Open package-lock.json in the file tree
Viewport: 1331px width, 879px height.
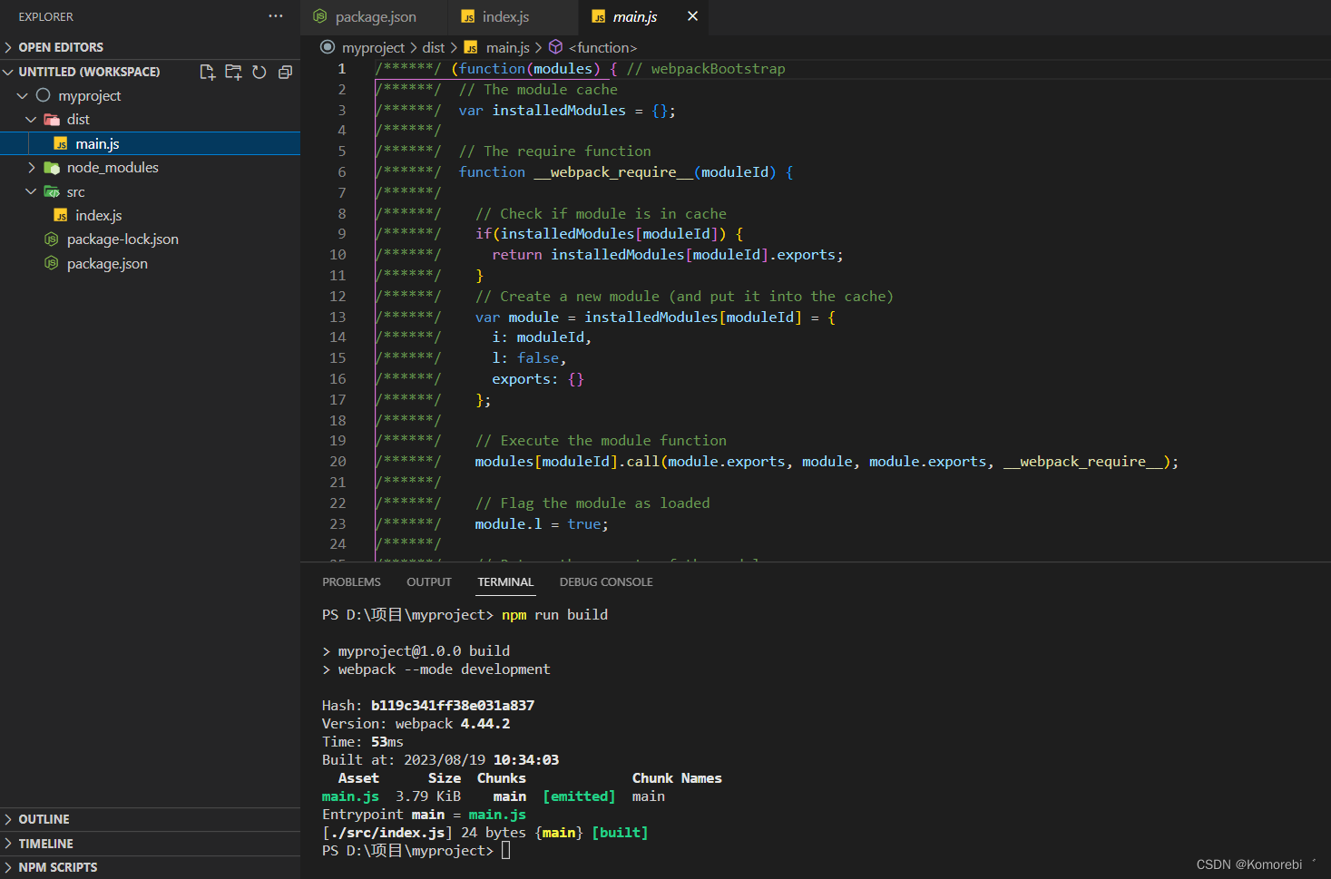tap(150, 239)
